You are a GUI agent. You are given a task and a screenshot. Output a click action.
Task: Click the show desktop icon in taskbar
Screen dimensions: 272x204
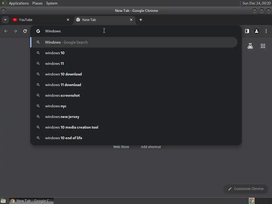(3, 201)
